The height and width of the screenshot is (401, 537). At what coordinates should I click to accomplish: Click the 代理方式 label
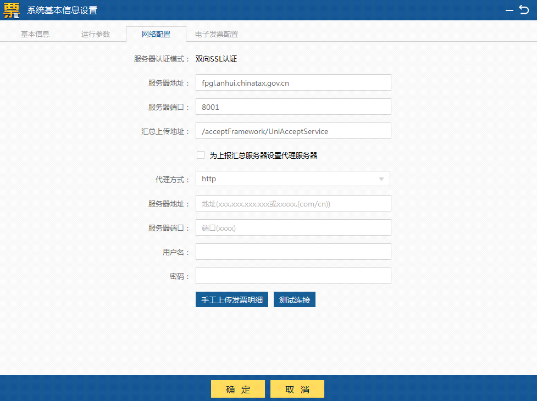[x=172, y=180]
